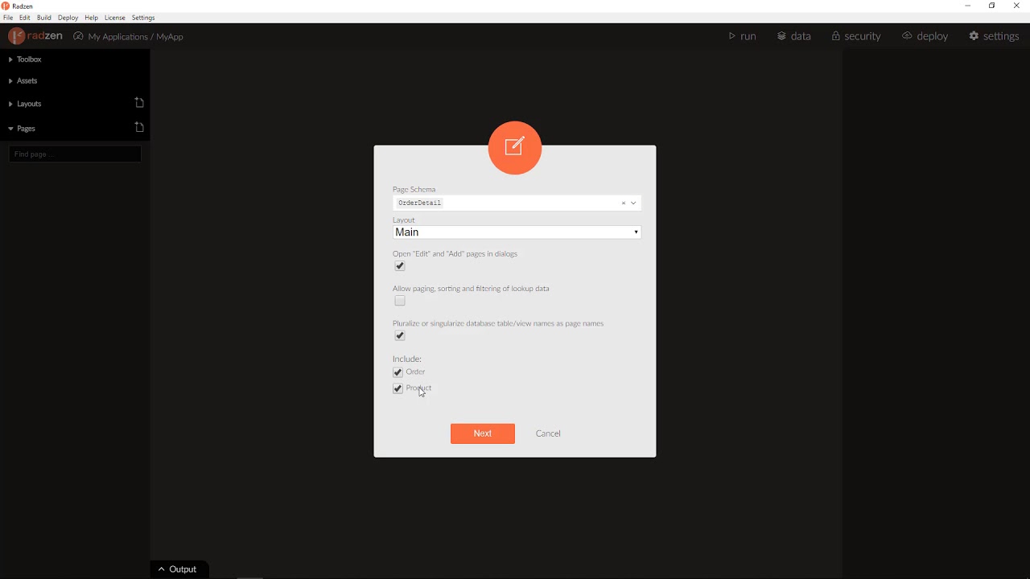
Task: Click the Cancel link
Action: 549,433
